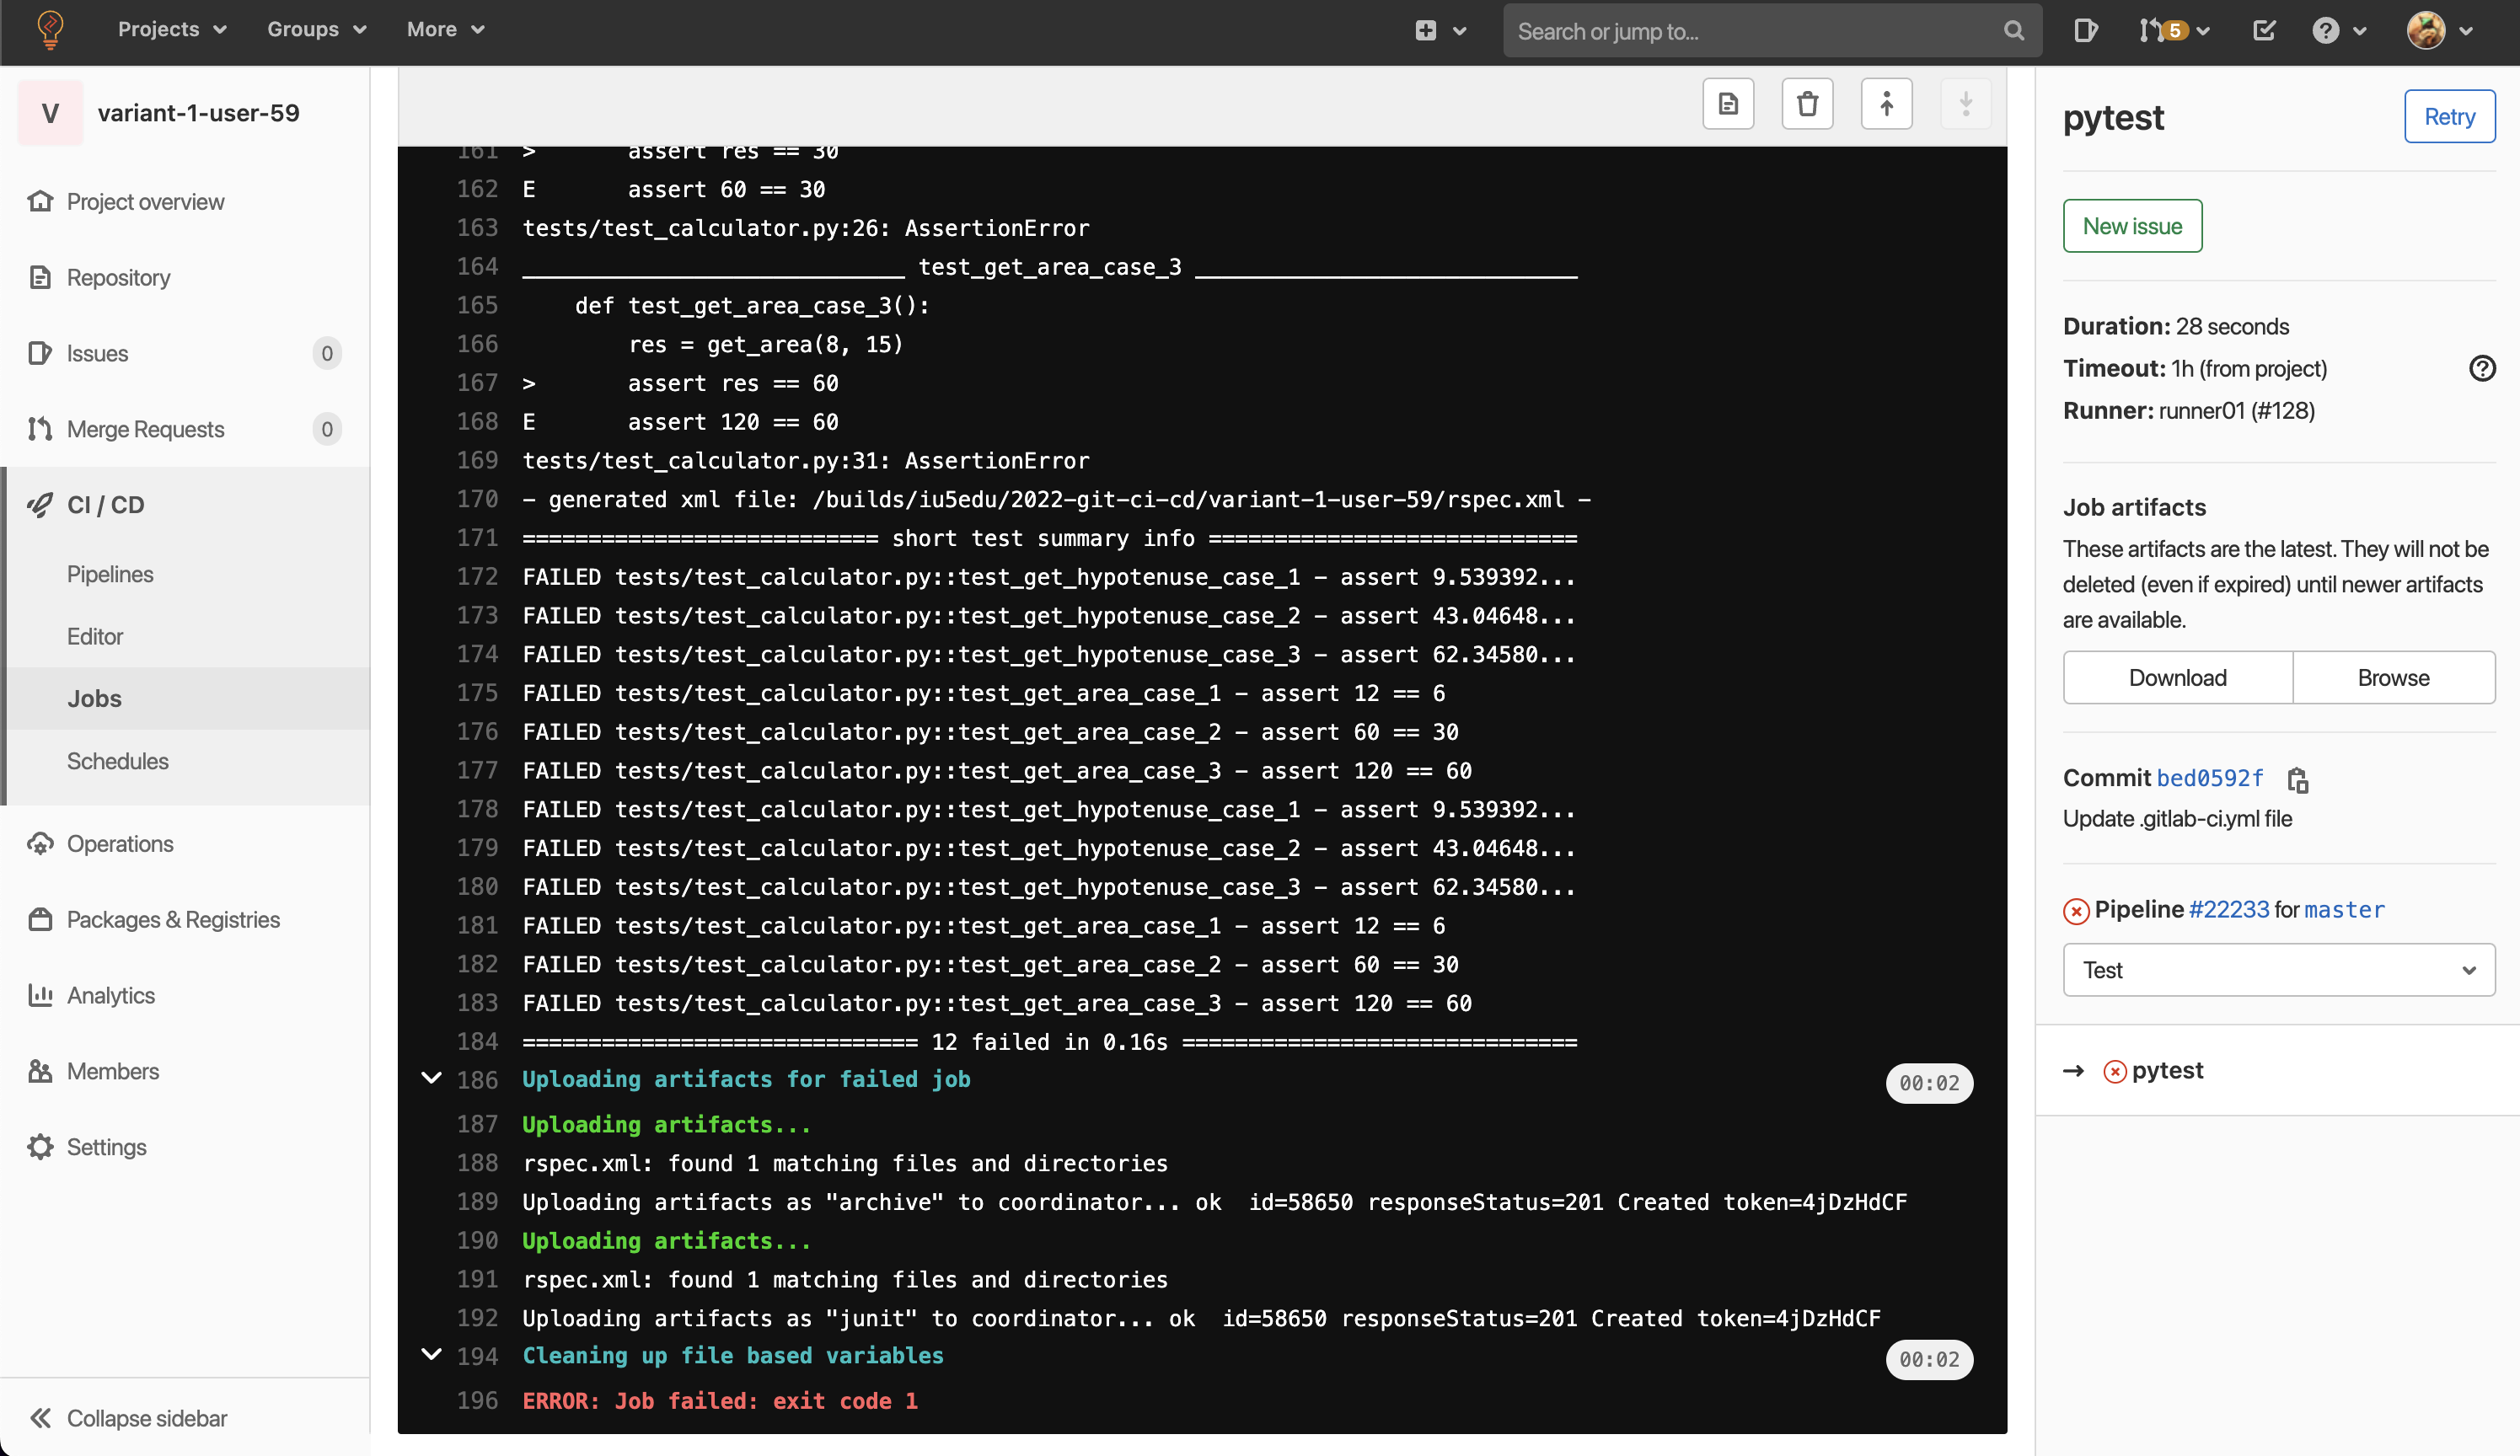The width and height of the screenshot is (2520, 1456).
Task: Open commit bed0592f link
Action: pos(2209,778)
